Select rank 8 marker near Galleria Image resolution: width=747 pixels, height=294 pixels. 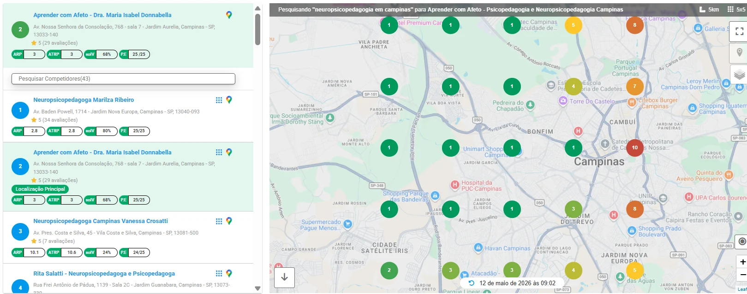[x=634, y=25]
